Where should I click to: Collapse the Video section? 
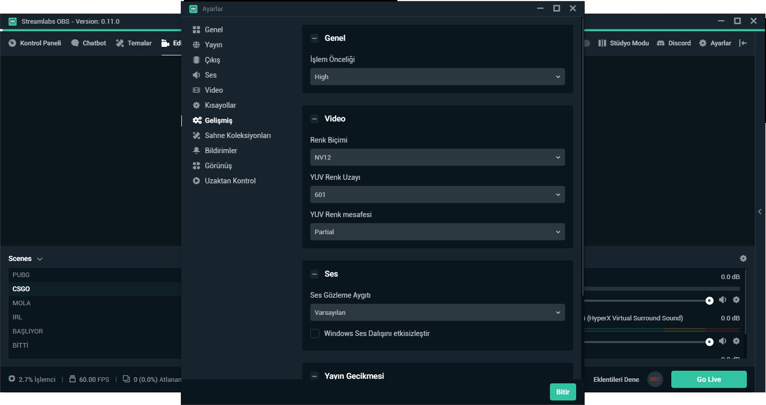point(314,119)
